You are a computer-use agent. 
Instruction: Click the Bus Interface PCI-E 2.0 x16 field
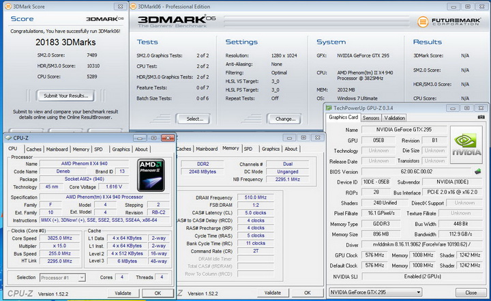[453, 192]
